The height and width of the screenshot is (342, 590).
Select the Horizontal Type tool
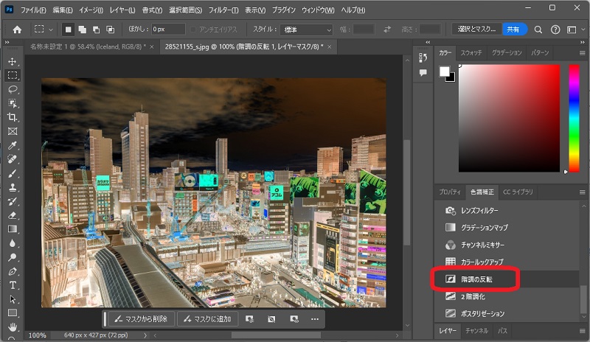(13, 285)
